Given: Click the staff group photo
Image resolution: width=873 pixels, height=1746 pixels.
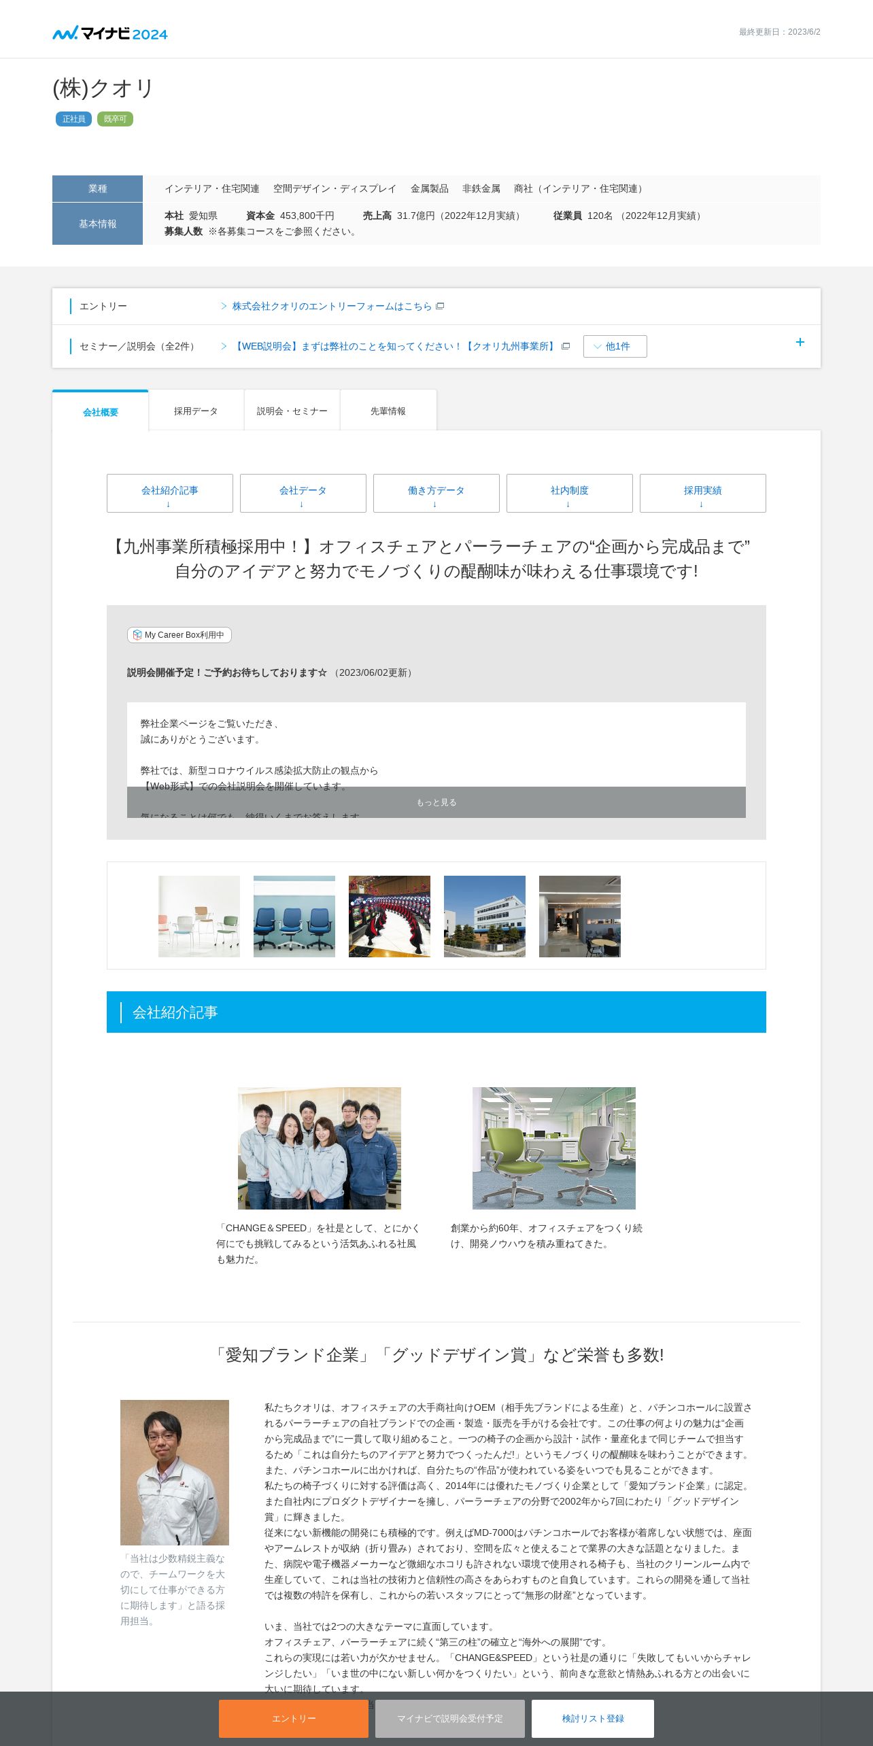Looking at the screenshot, I should coord(320,1148).
